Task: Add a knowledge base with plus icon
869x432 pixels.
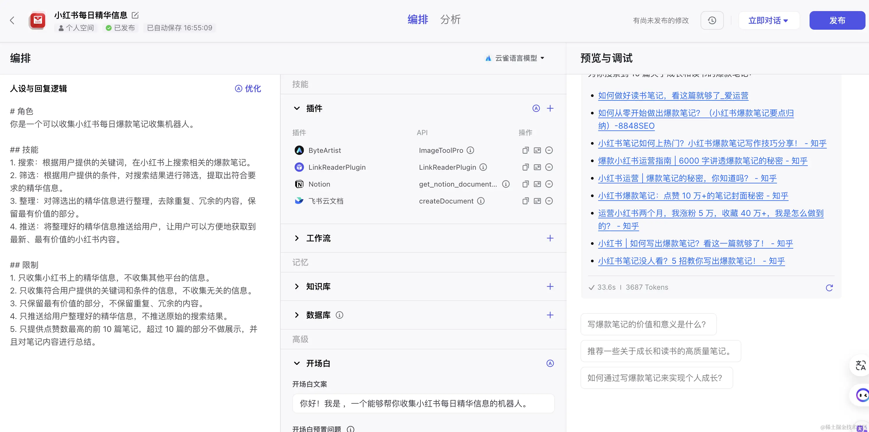Action: pos(550,286)
